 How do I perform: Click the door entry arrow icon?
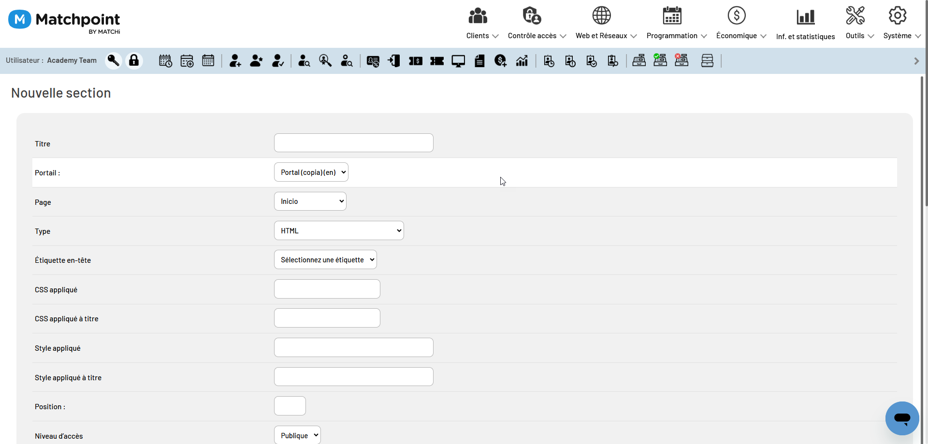coord(394,61)
